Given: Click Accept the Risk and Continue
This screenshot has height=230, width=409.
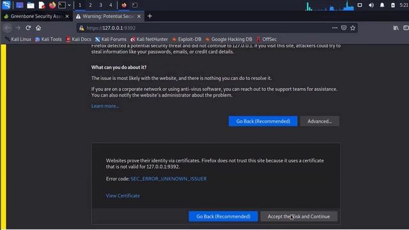Looking at the screenshot, I should coord(298,217).
